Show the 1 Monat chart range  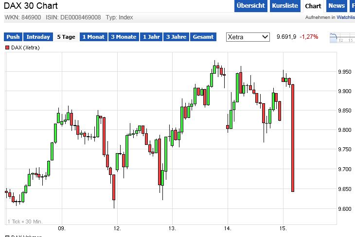93,37
